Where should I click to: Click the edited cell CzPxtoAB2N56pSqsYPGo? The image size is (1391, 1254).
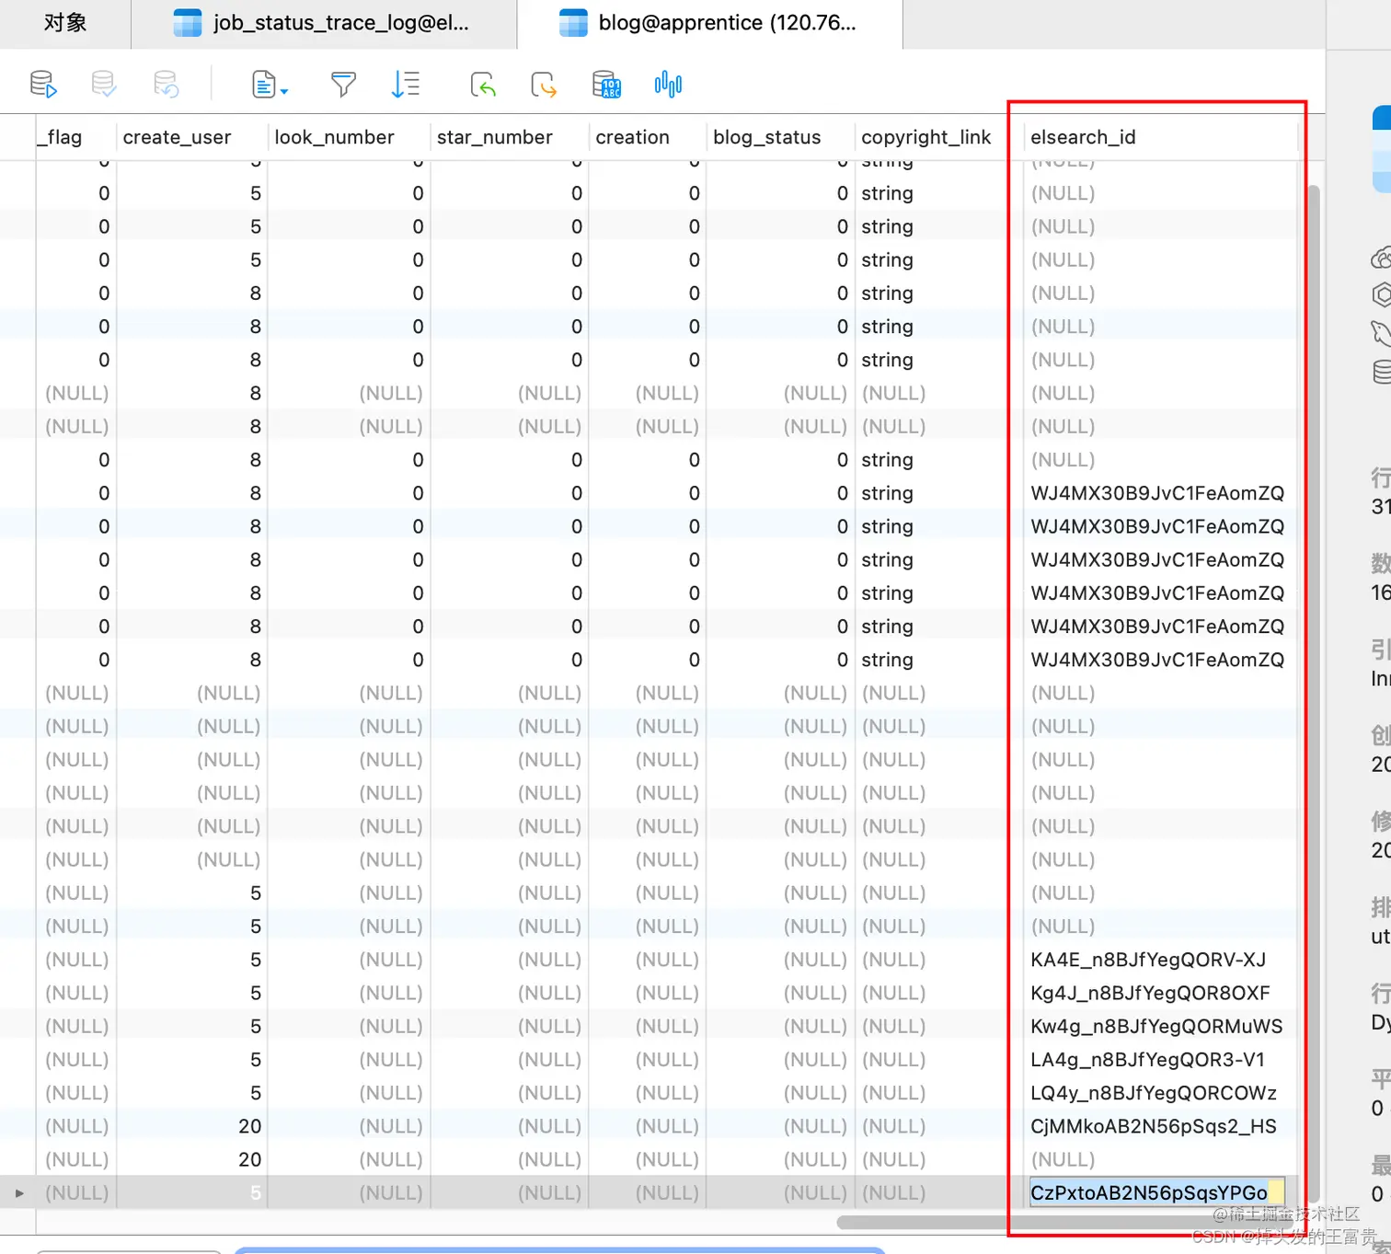1155,1192
